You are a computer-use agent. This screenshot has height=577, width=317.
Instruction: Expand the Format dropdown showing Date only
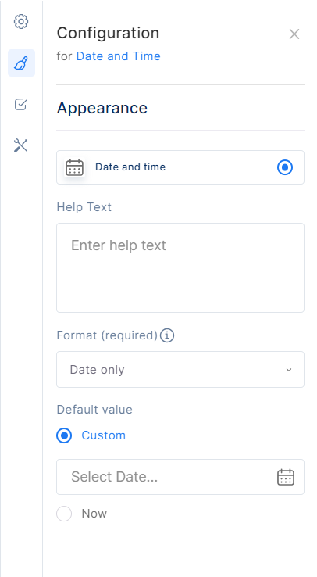(180, 370)
